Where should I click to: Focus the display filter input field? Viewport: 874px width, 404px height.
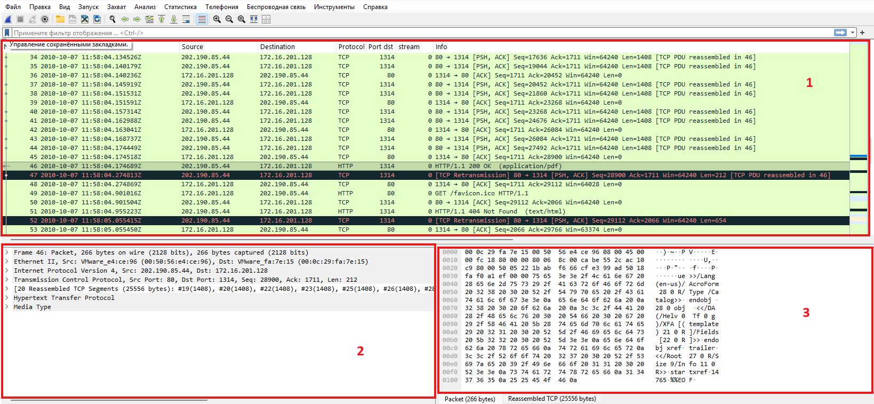[422, 33]
